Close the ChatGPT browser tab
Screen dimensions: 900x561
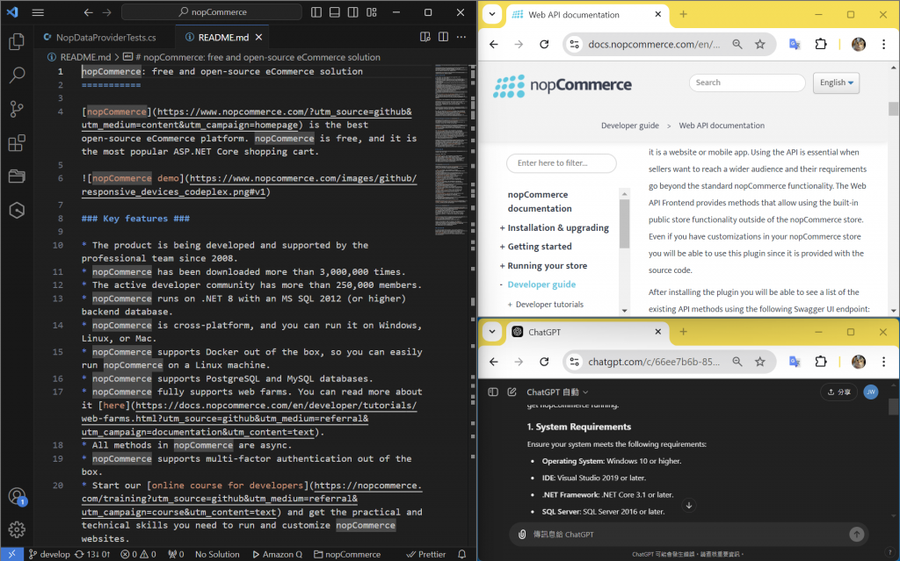pos(657,332)
